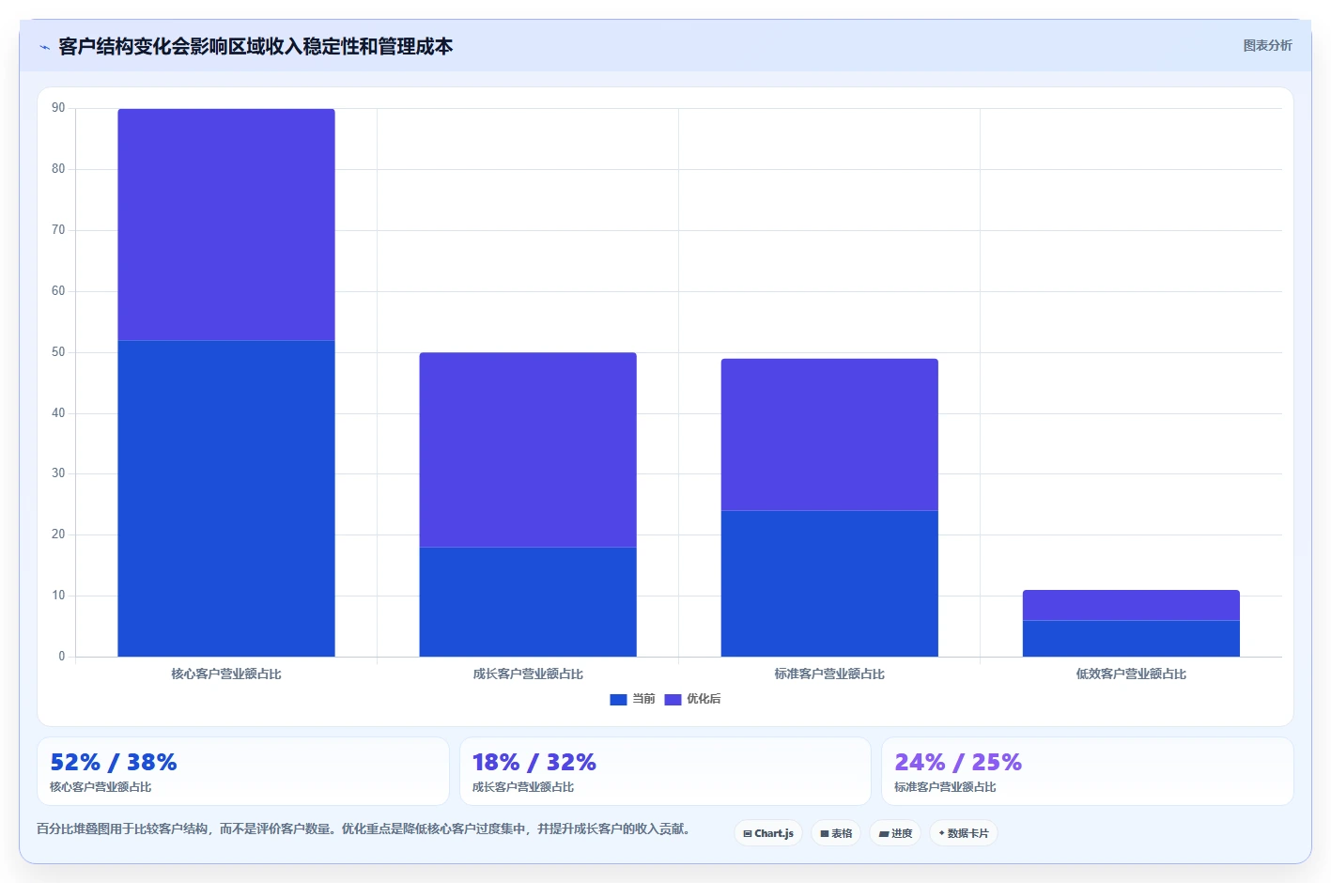1331x883 pixels.
Task: Click the 成长客户 当前 blue bar segment
Action: point(528,602)
